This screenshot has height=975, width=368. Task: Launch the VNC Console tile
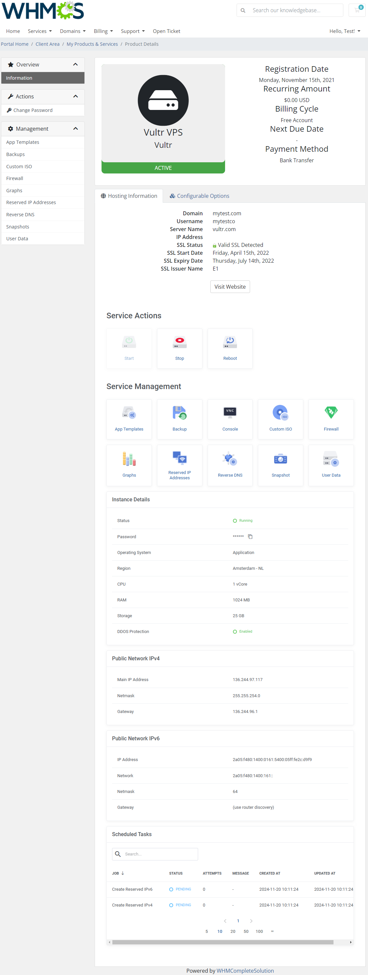tap(230, 419)
